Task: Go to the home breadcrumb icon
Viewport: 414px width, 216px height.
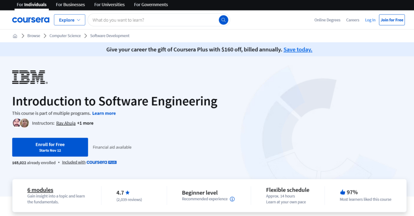Action: pos(15,36)
